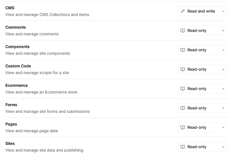The image size is (233, 156).
Task: Click the book icon for Pages permission
Action: point(183,127)
